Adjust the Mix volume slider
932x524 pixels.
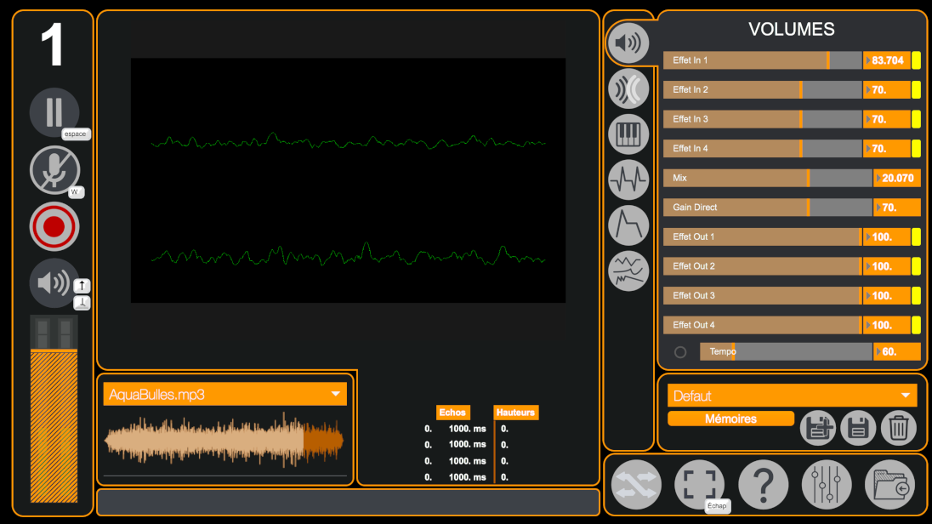point(767,179)
